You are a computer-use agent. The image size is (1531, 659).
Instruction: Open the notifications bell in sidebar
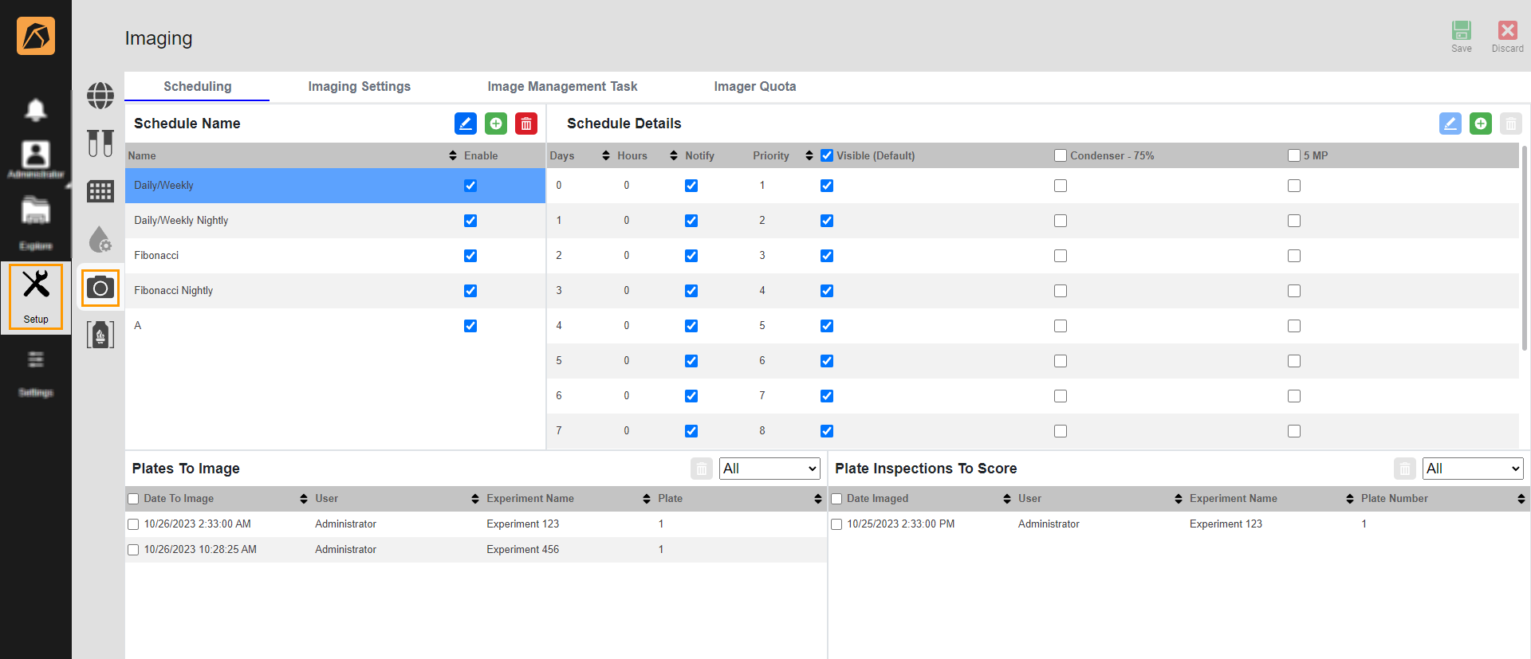coord(36,109)
